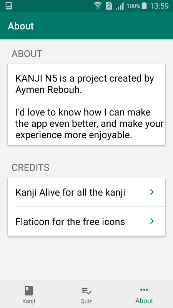Tap the SIM 2 indicator icon

pyautogui.click(x=109, y=6)
